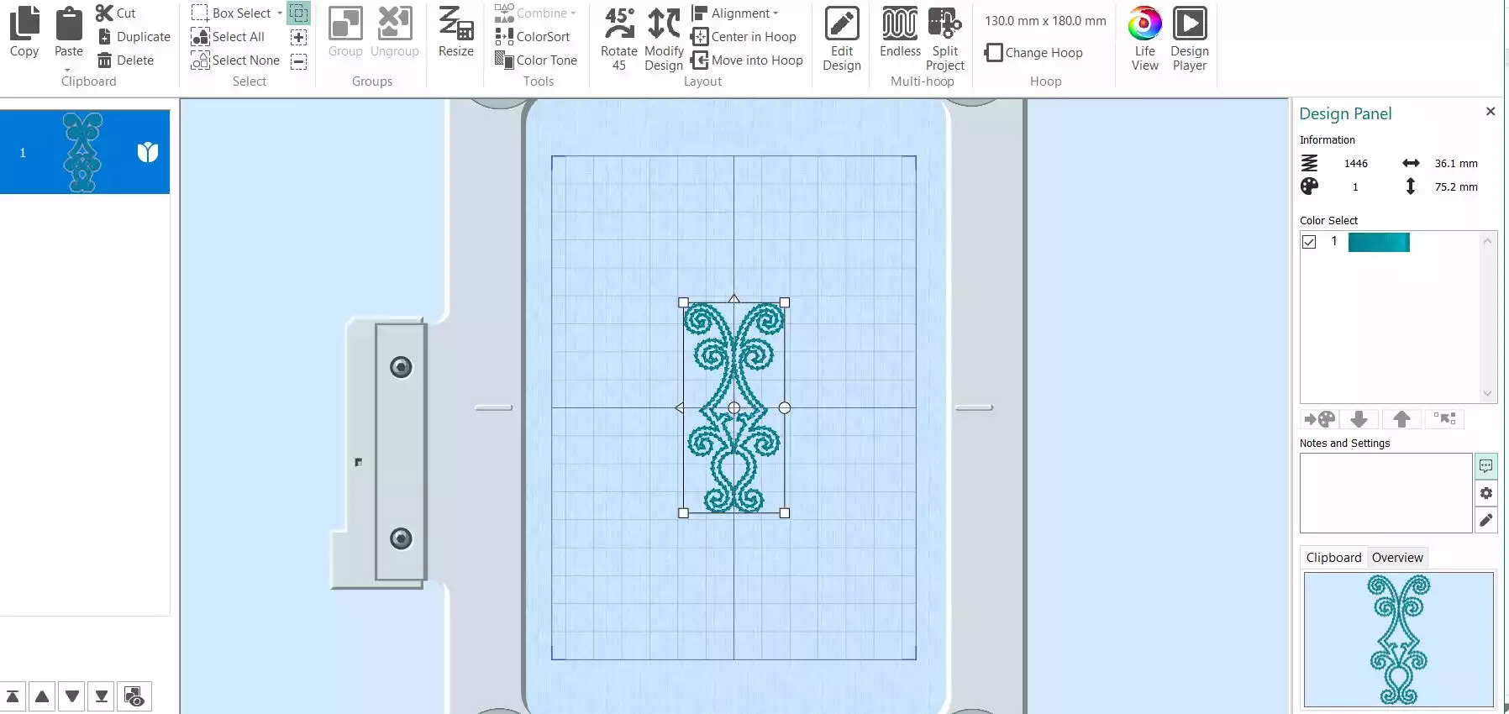The width and height of the screenshot is (1509, 714).
Task: Click the design width 36.1 mm value
Action: (x=1456, y=164)
